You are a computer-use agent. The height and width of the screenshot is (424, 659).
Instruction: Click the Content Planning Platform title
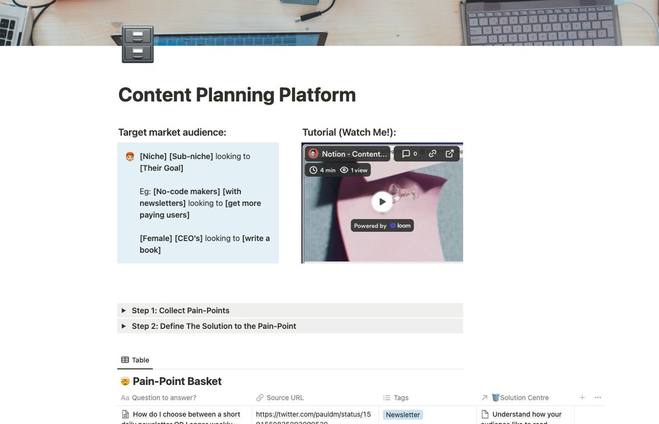pyautogui.click(x=237, y=94)
